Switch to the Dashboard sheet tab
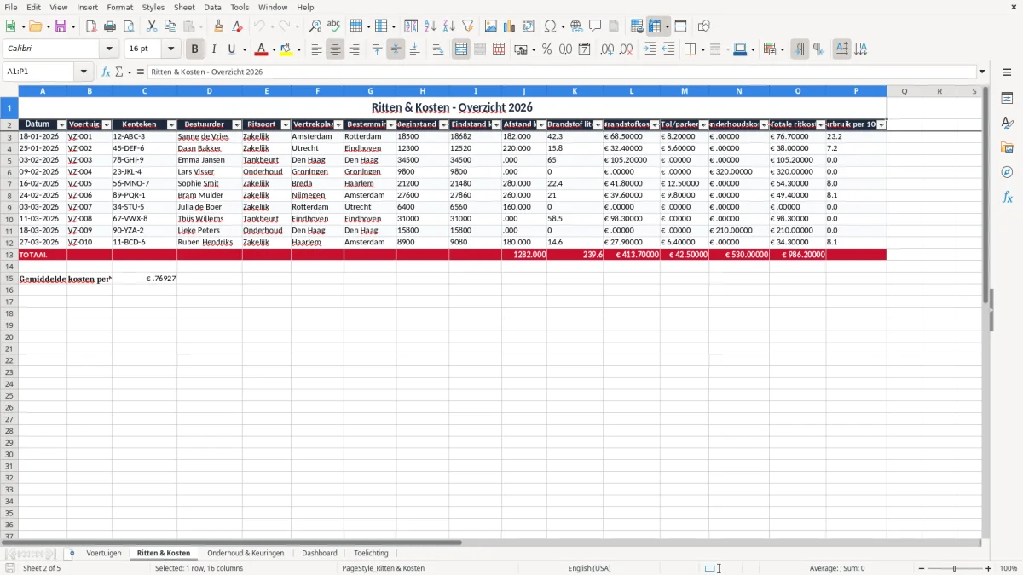The height and width of the screenshot is (575, 1023). click(x=320, y=553)
